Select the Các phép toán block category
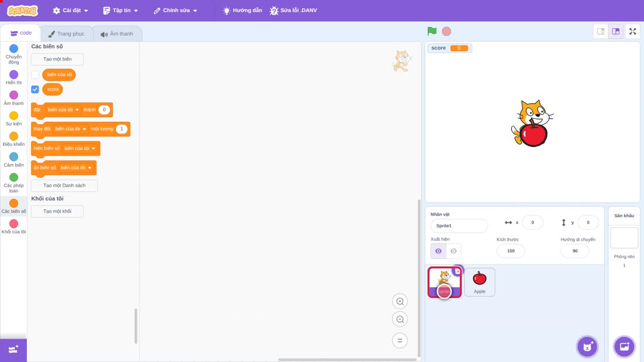Screen dimensions: 644x362 tap(13, 183)
